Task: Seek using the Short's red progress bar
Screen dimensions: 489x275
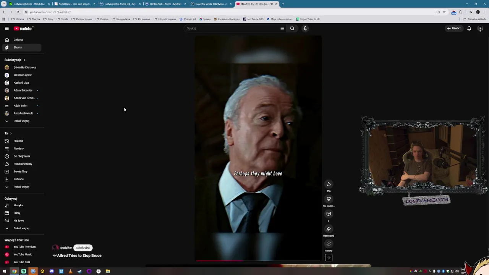Action: coord(258,261)
